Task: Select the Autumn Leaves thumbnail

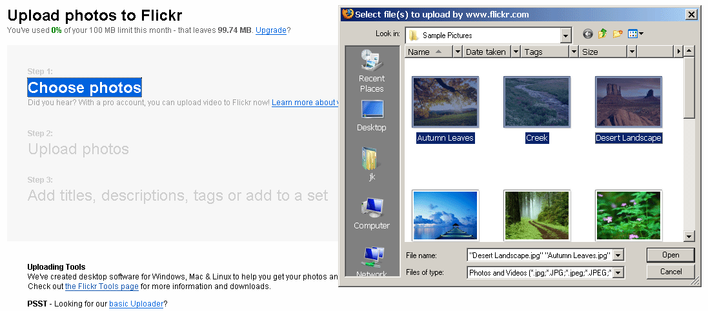Action: [x=445, y=102]
